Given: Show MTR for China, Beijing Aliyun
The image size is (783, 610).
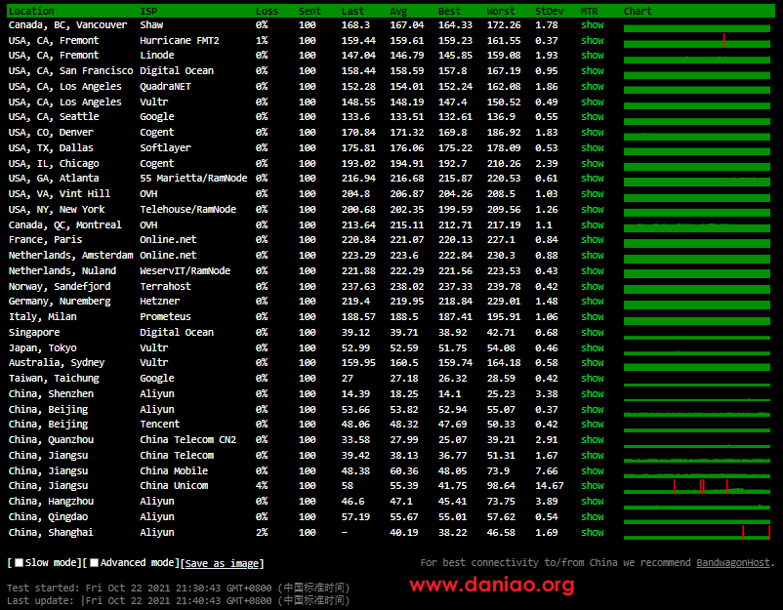Looking at the screenshot, I should click(593, 409).
